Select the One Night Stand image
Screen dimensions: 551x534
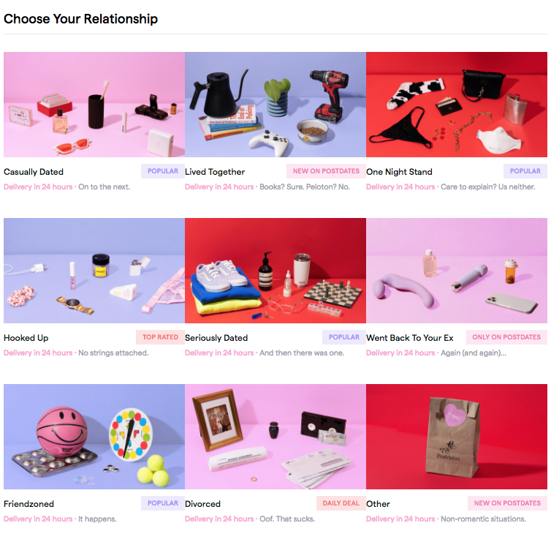[x=457, y=105]
